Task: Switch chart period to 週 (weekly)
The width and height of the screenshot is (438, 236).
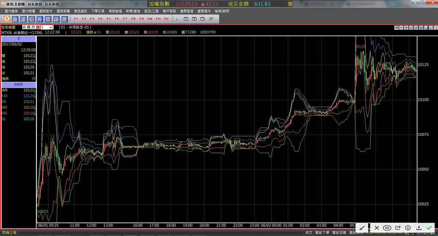Action: tap(29, 27)
